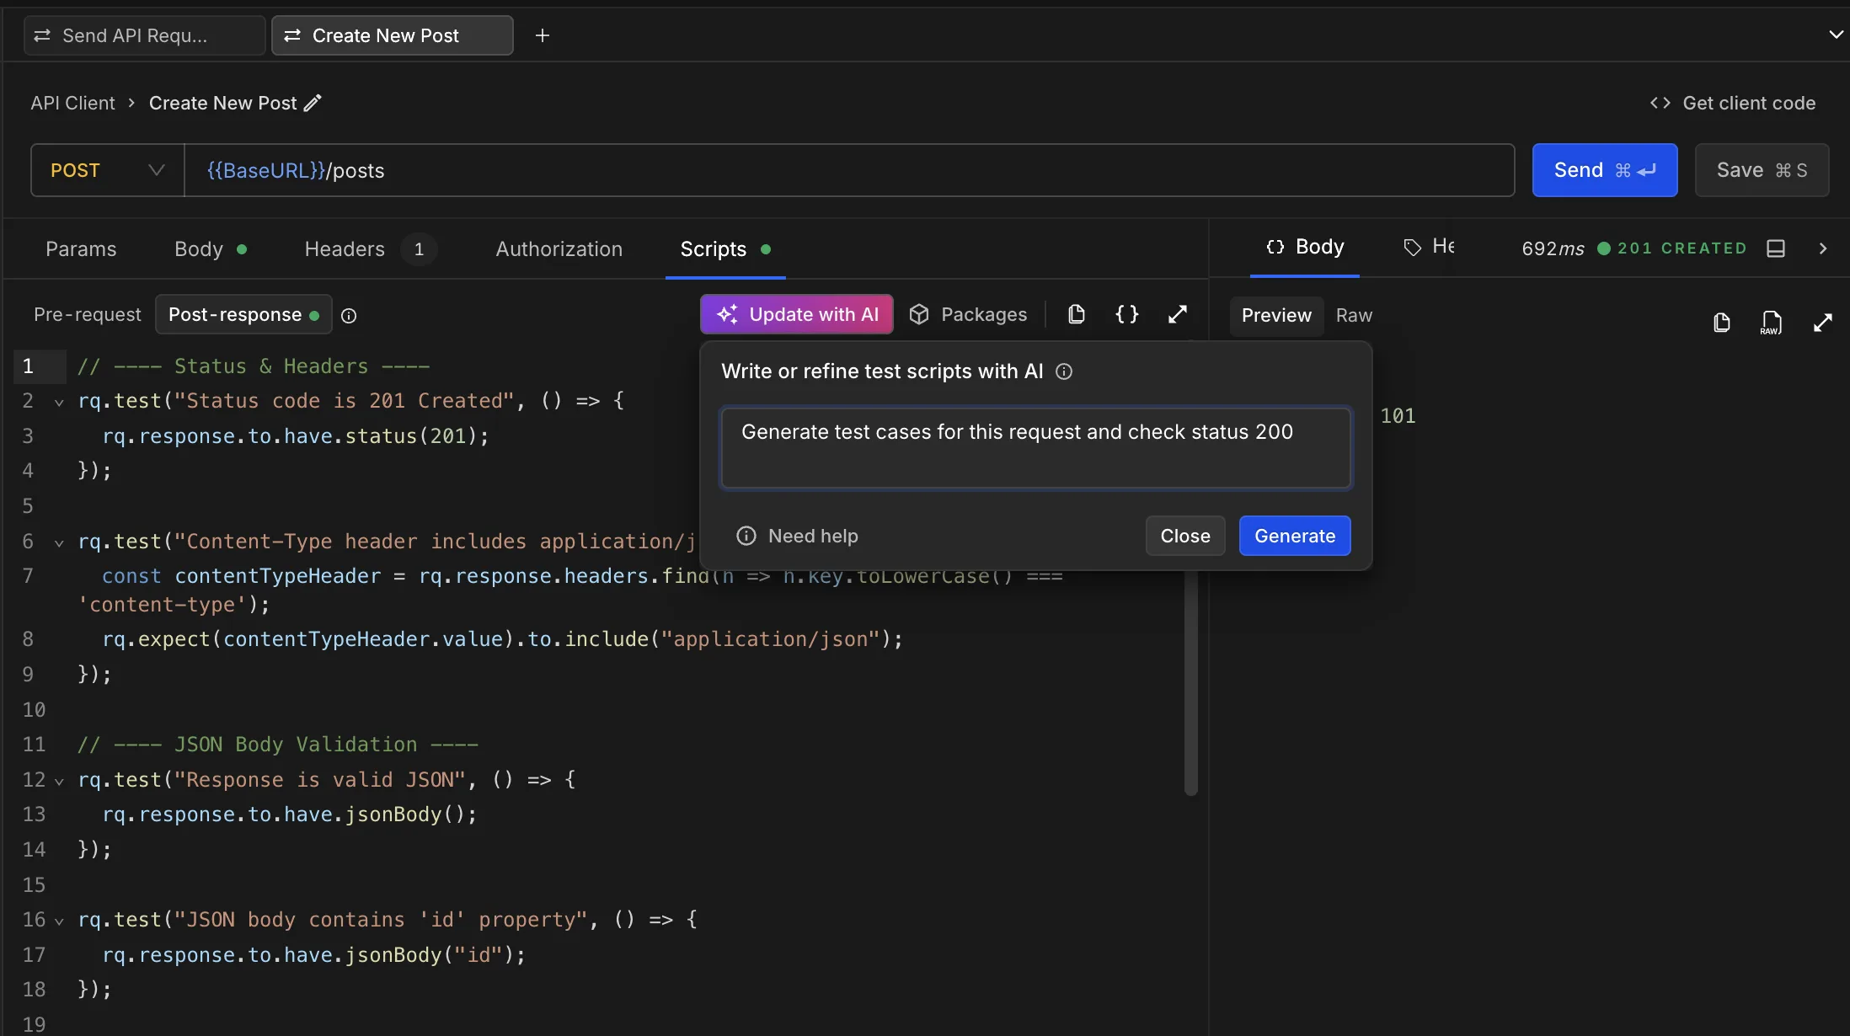Switch response view to Raw
This screenshot has width=1850, height=1036.
coord(1353,316)
